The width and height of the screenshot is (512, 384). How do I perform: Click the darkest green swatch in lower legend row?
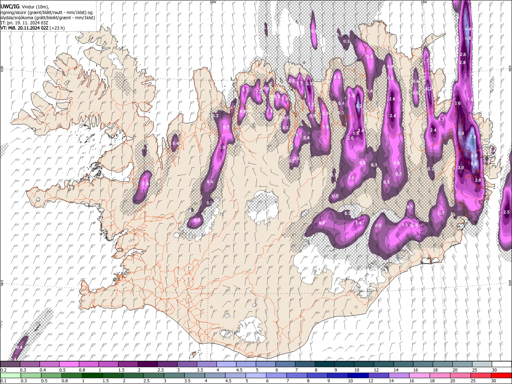[x=92, y=375]
